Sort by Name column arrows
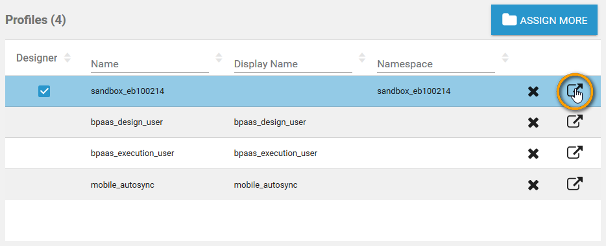This screenshot has width=606, height=246. point(219,58)
